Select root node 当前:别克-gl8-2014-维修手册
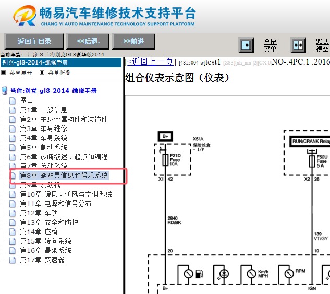The width and height of the screenshot is (330, 294). pos(54,91)
